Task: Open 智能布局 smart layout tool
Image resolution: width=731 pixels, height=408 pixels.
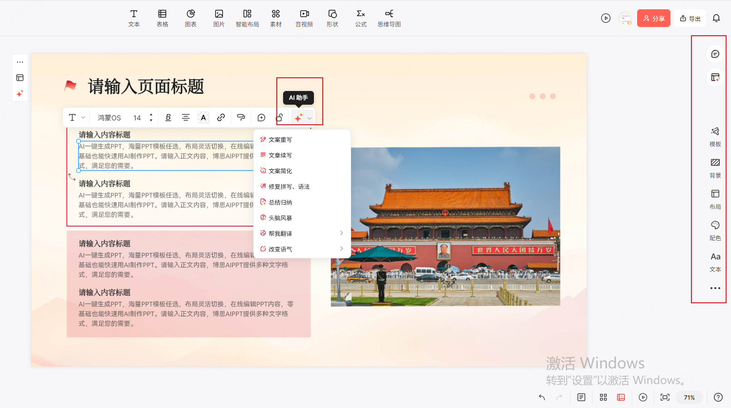Action: tap(247, 18)
